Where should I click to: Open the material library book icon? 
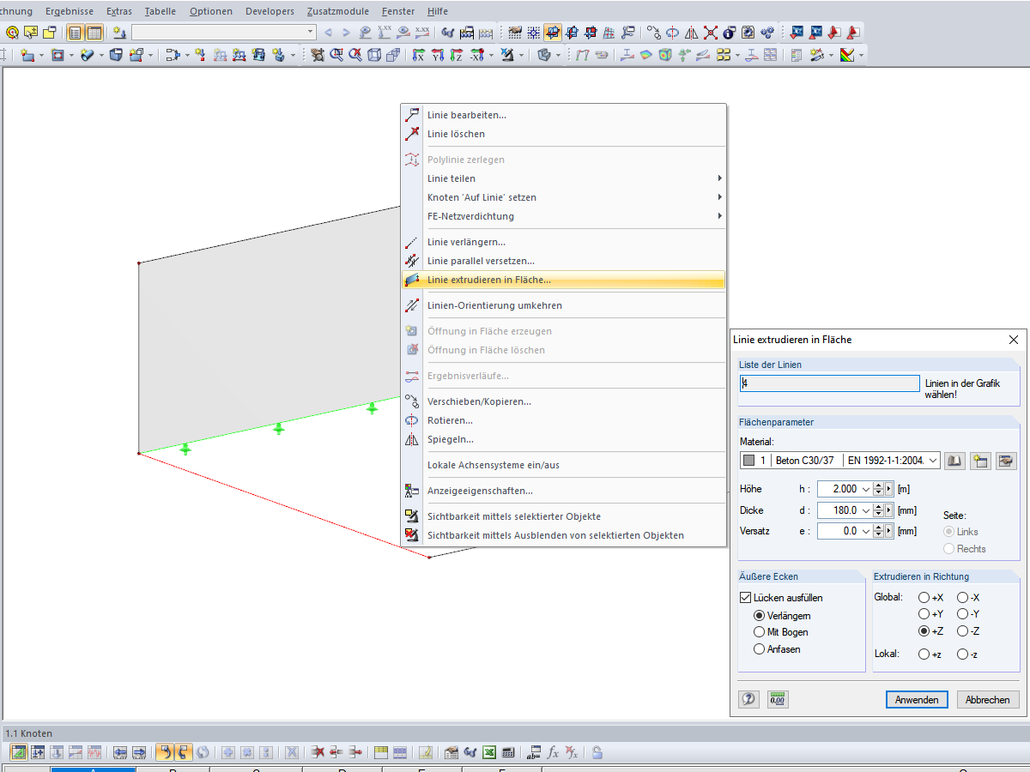pos(954,461)
